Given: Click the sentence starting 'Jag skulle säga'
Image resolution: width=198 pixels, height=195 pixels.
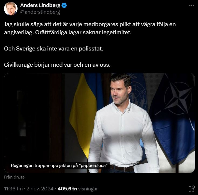Looking at the screenshot, I should [x=90, y=24].
